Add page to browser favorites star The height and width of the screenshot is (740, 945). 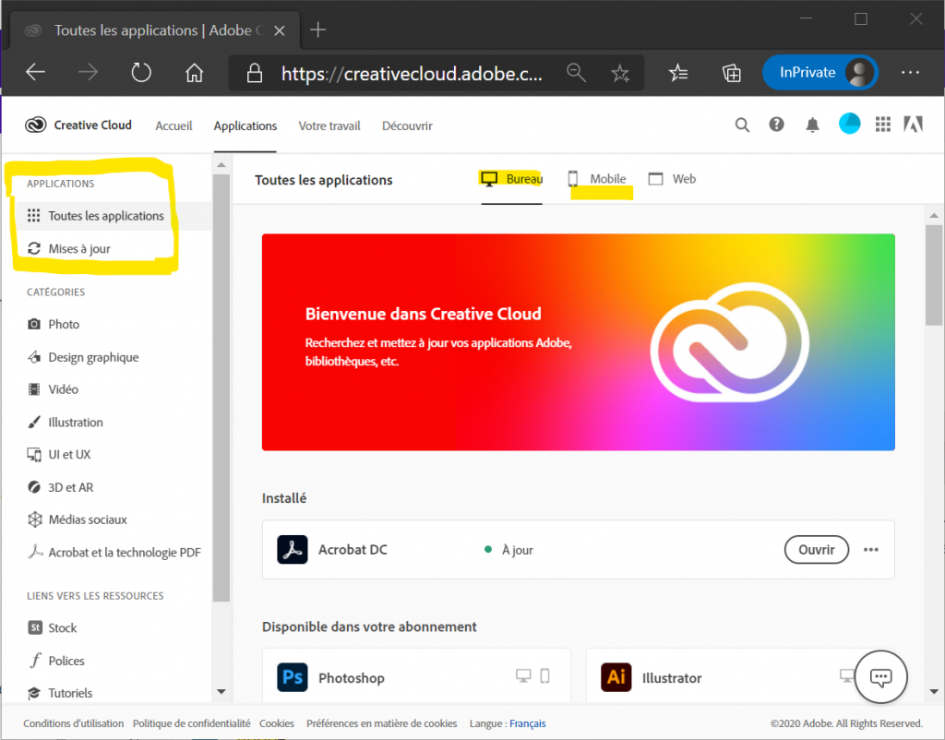click(x=620, y=73)
